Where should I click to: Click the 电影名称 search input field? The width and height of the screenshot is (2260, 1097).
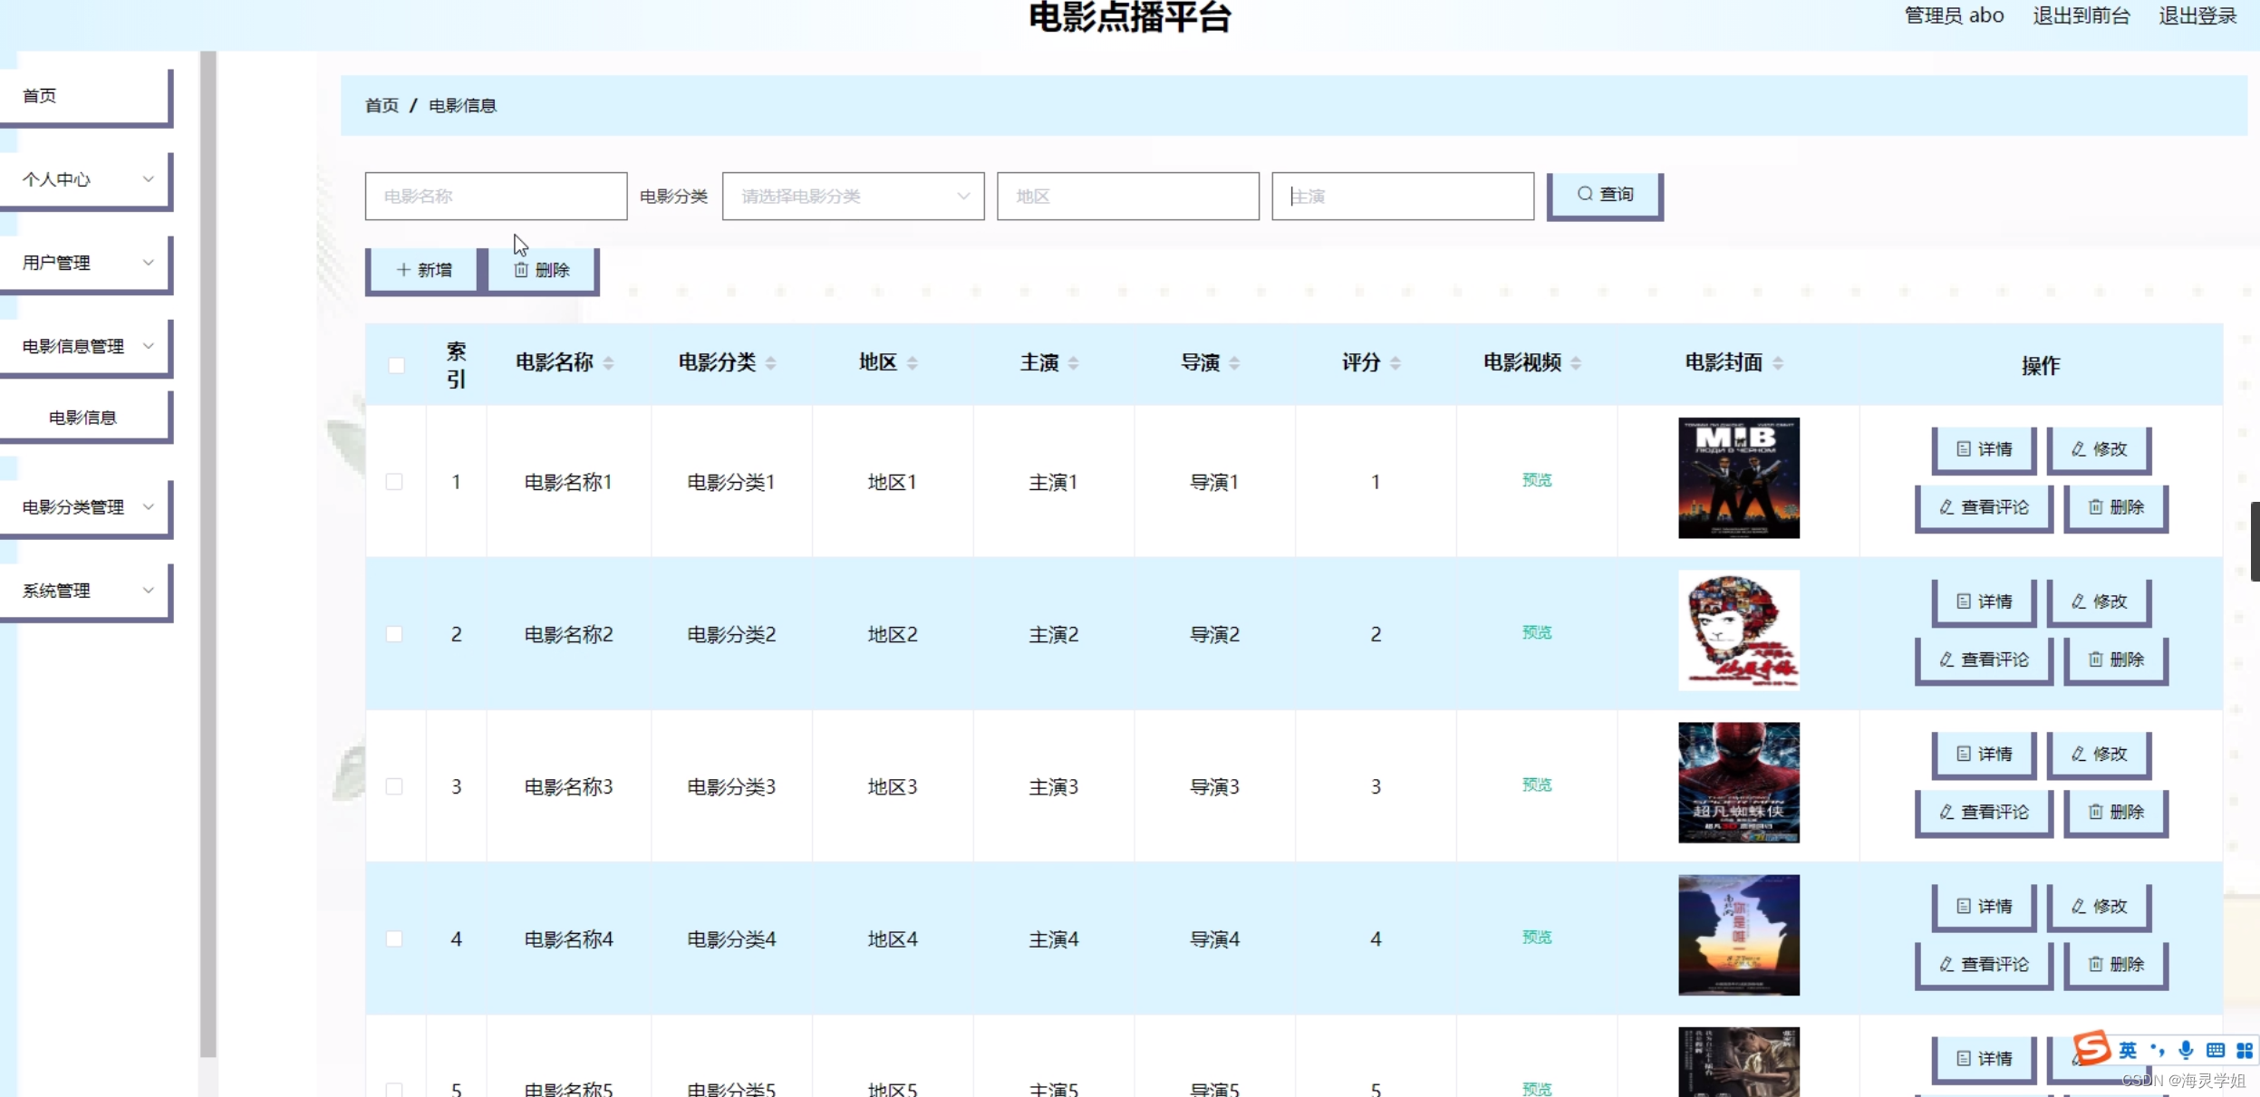click(x=496, y=197)
